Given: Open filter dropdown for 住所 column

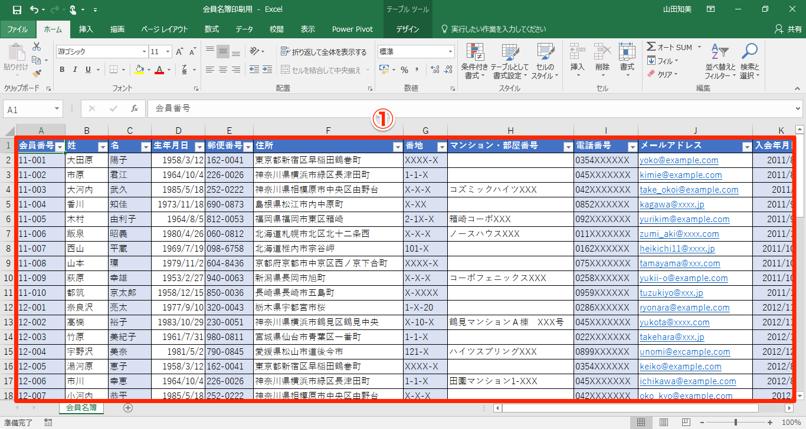Looking at the screenshot, I should coord(398,146).
